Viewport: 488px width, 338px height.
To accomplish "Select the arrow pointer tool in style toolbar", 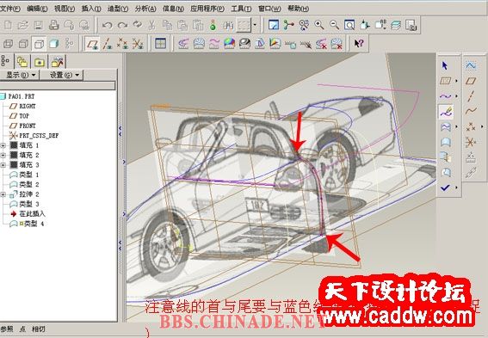I will (x=445, y=65).
